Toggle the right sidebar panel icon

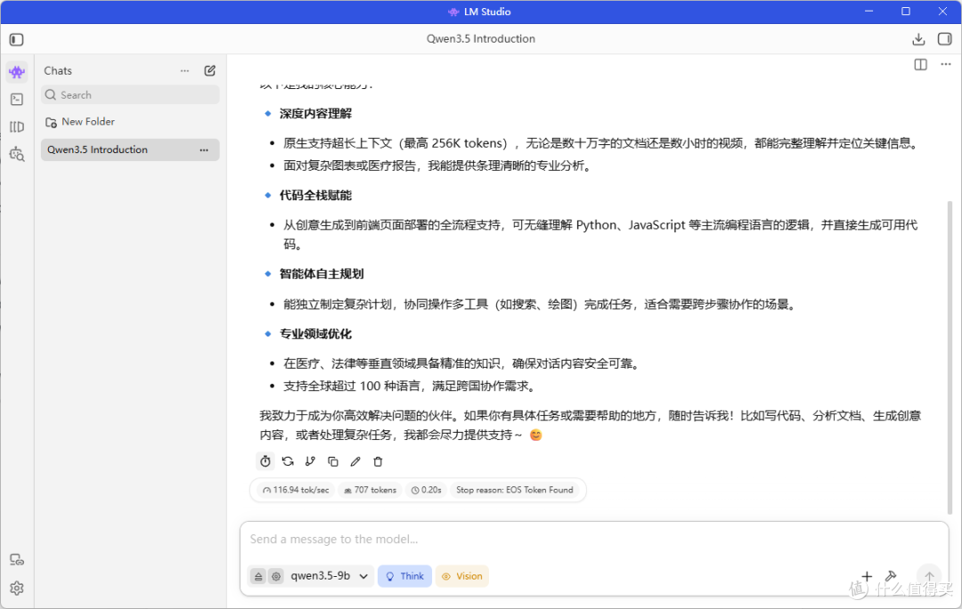point(944,39)
